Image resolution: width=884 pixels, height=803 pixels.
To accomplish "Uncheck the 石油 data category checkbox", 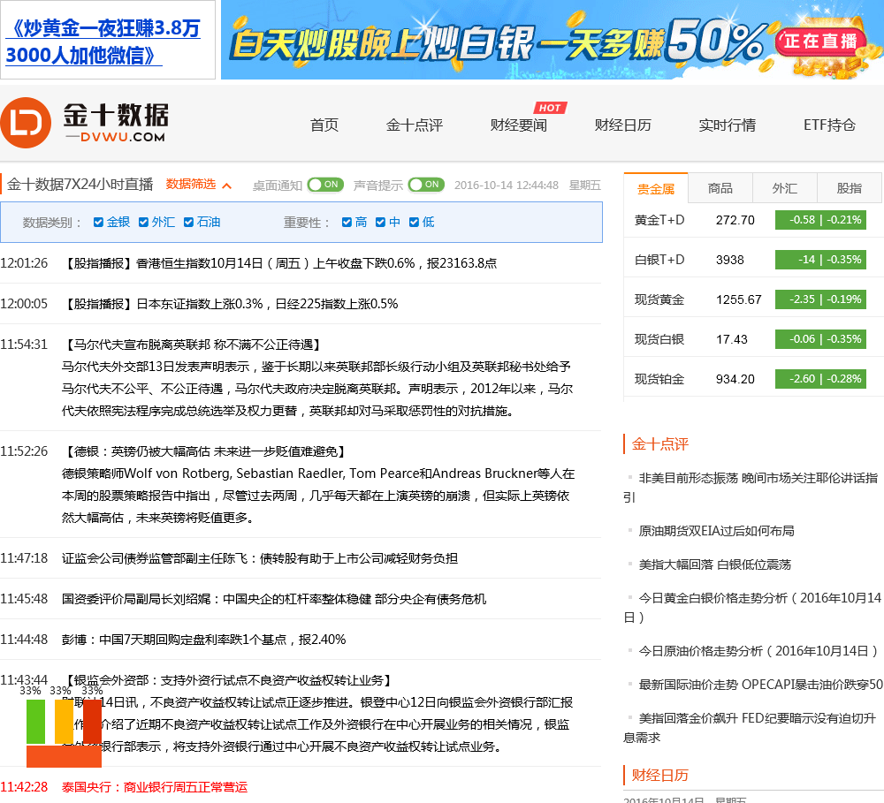I will click(189, 223).
